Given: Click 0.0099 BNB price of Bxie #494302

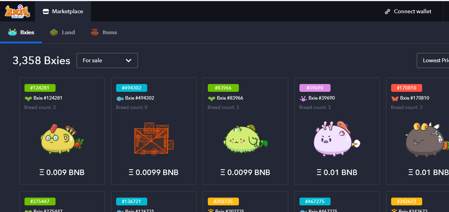Looking at the screenshot, I should coord(154,172).
